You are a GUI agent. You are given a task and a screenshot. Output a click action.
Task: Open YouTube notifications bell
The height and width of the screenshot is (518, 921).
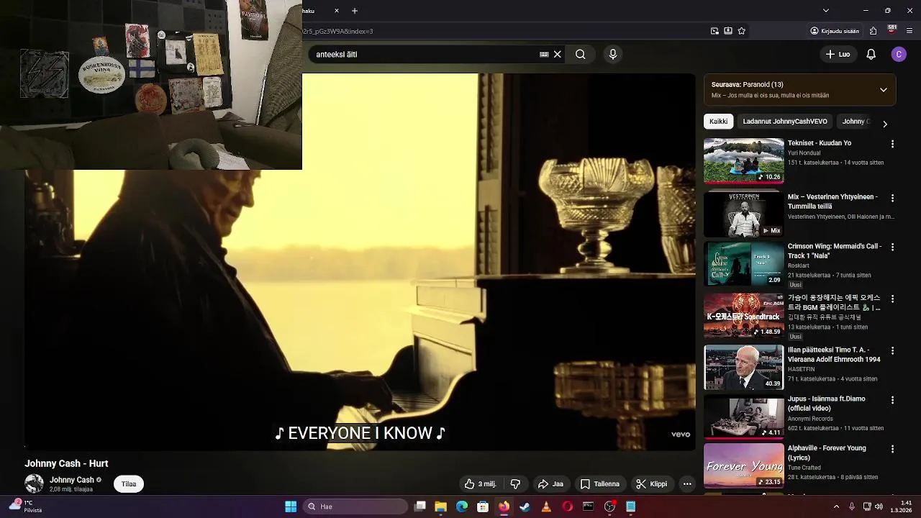(x=871, y=54)
